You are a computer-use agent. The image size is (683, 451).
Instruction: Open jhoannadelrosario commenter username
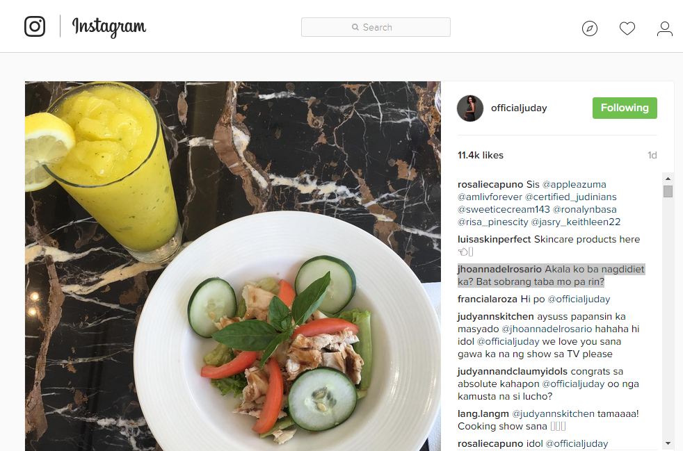[499, 269]
